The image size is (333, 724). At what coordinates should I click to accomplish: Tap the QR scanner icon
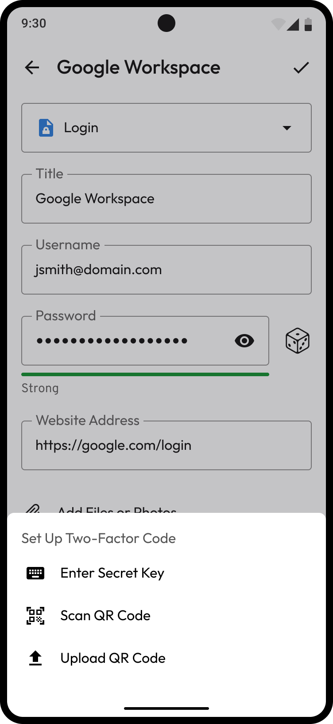35,616
